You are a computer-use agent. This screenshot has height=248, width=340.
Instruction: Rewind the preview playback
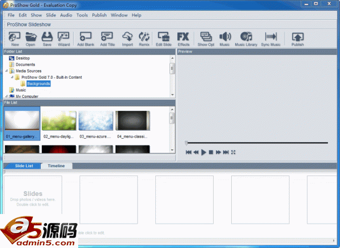pos(196,152)
